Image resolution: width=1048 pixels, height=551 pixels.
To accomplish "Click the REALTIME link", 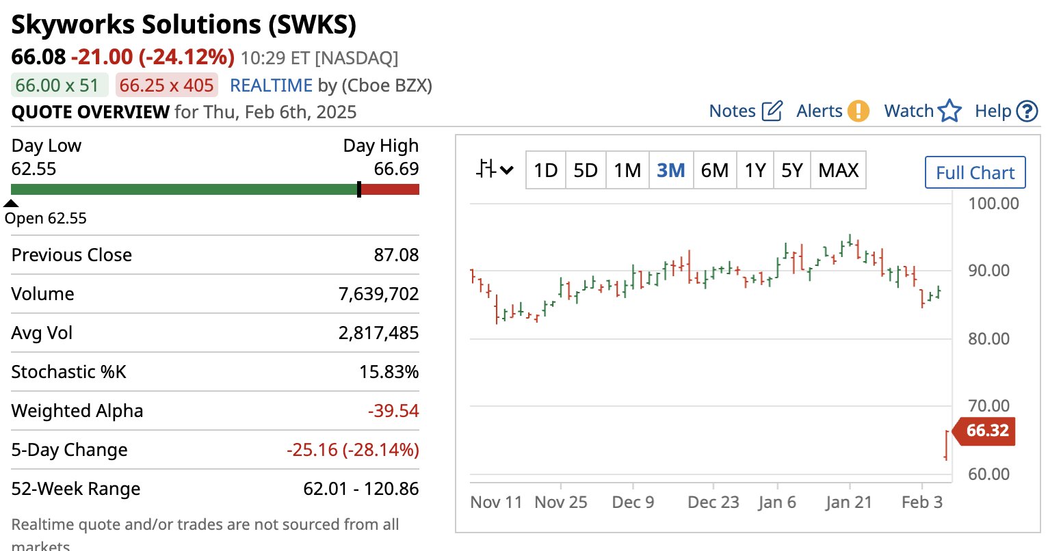I will coord(271,85).
